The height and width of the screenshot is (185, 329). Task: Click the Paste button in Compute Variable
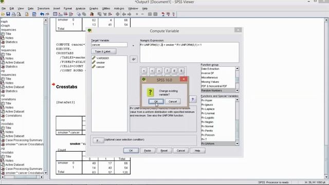(148, 151)
